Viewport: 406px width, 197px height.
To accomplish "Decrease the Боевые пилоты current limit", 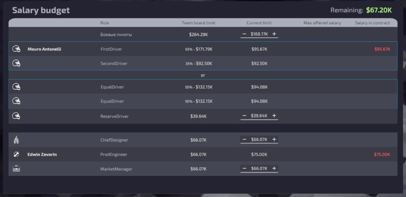I will pyautogui.click(x=244, y=34).
